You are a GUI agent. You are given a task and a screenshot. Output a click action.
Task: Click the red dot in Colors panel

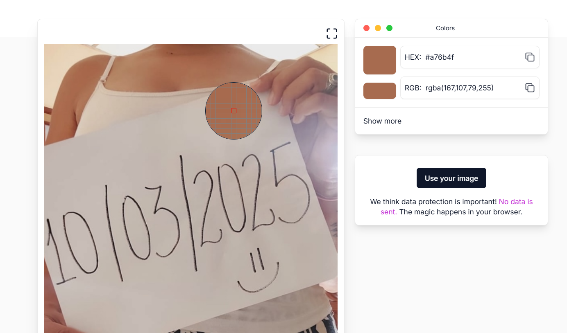click(x=366, y=28)
